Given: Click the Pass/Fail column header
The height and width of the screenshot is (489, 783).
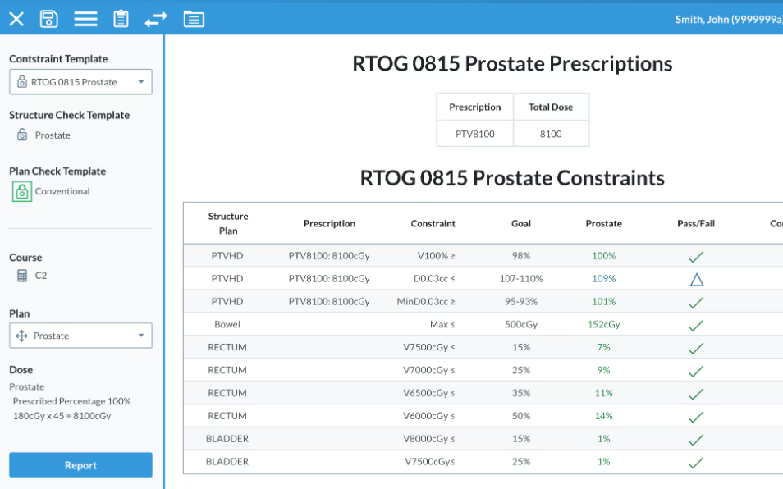Looking at the screenshot, I should (696, 223).
